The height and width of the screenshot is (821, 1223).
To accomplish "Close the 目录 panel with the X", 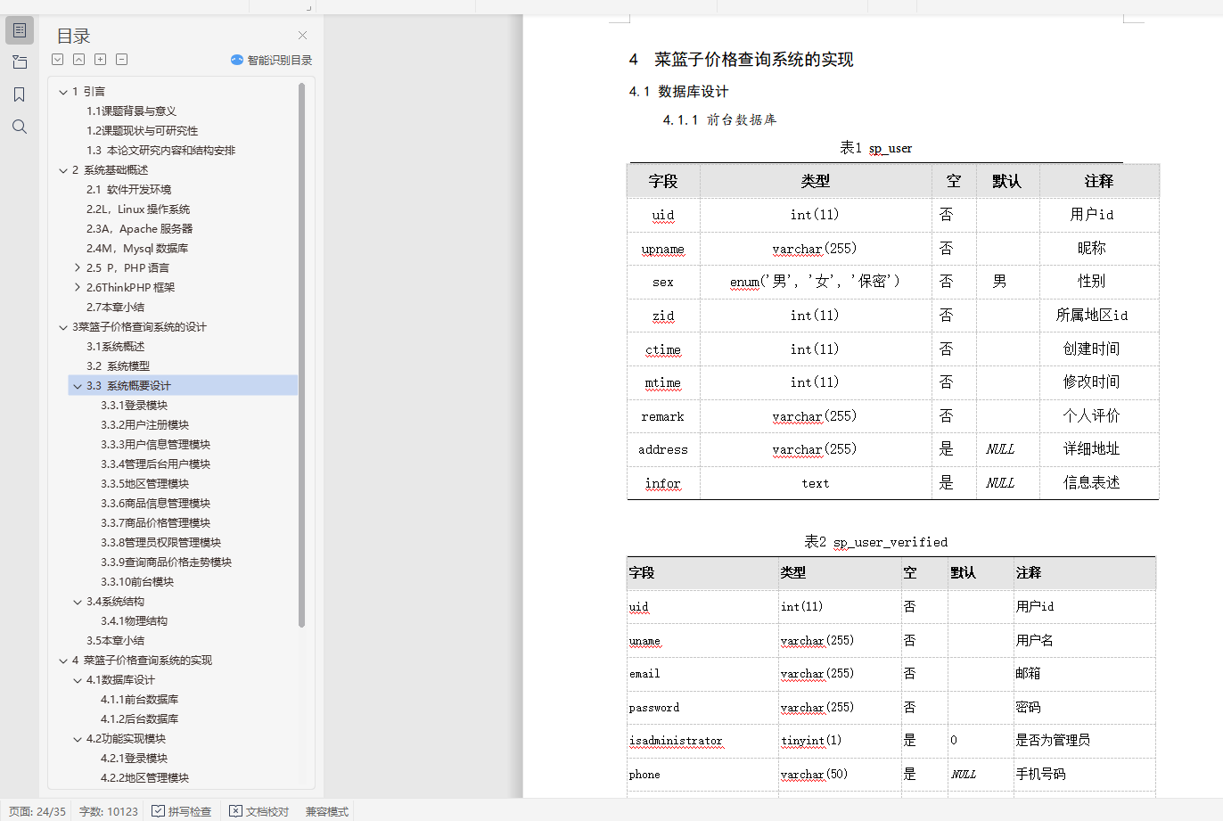I will click(302, 36).
